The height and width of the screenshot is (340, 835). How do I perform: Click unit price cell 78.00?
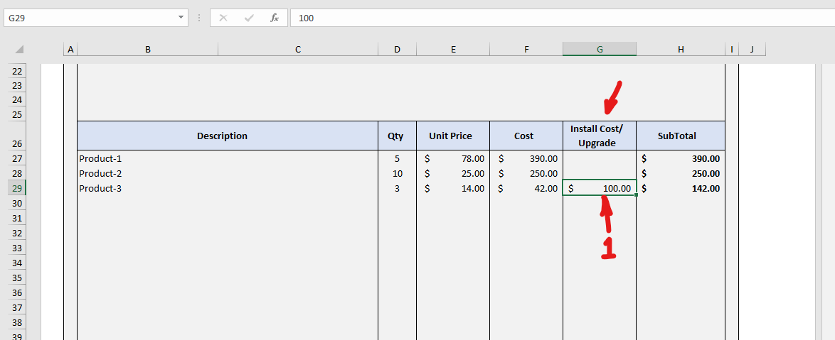click(453, 158)
